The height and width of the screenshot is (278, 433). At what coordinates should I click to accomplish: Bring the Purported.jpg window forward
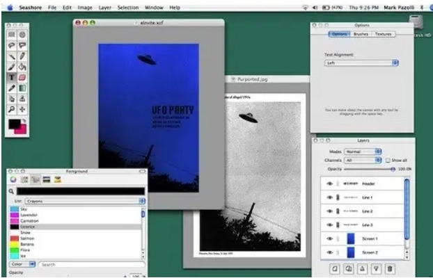click(x=252, y=79)
